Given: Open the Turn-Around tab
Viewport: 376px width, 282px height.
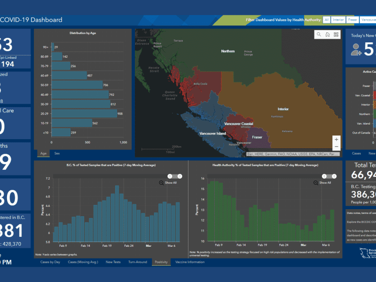Looking at the screenshot, I should 138,262.
